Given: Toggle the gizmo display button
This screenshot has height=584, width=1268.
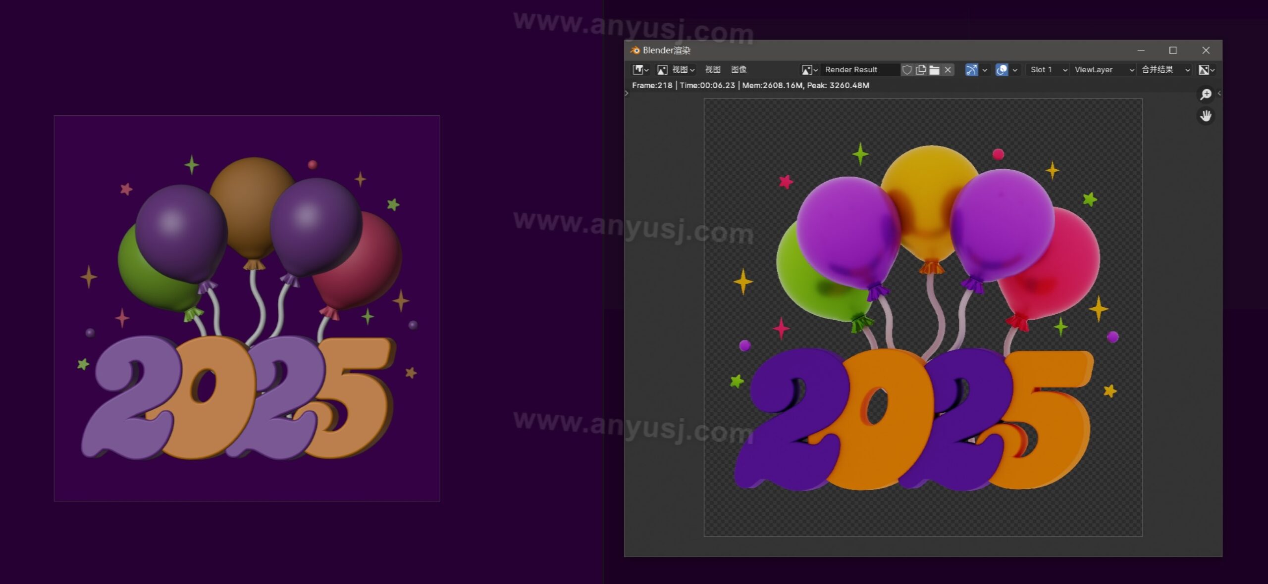Looking at the screenshot, I should (x=971, y=70).
